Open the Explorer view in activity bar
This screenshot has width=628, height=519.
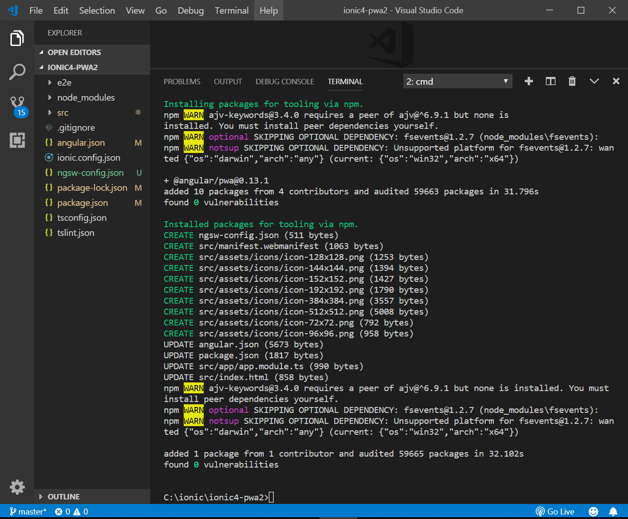pos(17,38)
